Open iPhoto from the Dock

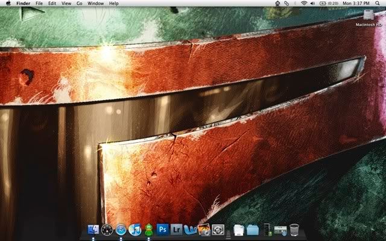point(204,230)
